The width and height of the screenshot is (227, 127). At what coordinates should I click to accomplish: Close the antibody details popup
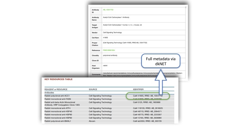[185, 7]
